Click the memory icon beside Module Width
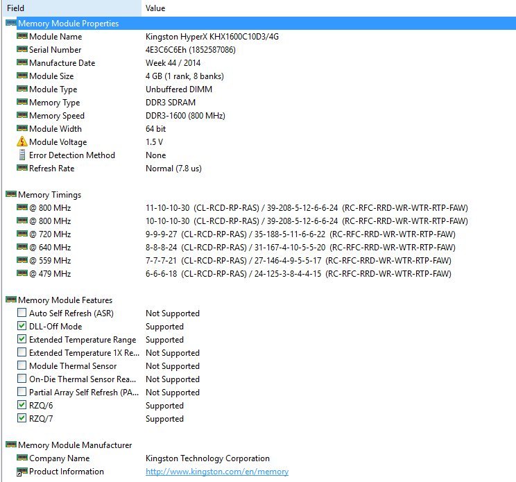Viewport: 516px width, 482px height. [x=22, y=128]
